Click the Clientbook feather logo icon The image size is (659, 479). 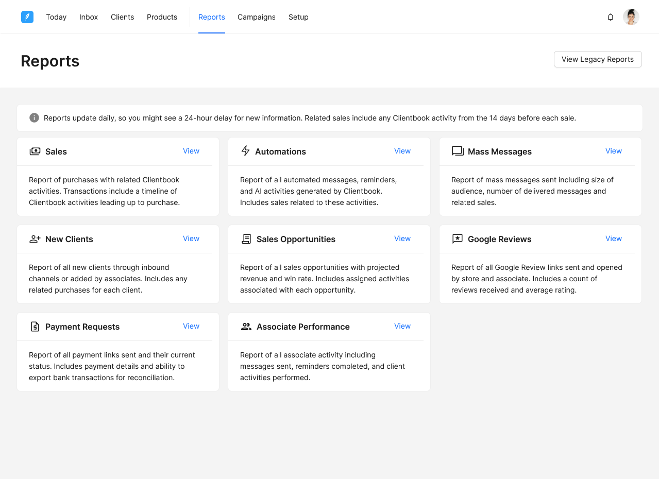[x=27, y=17]
